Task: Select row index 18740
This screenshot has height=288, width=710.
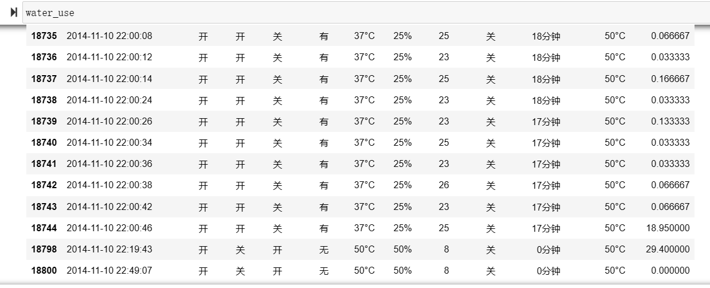Action: [x=44, y=142]
